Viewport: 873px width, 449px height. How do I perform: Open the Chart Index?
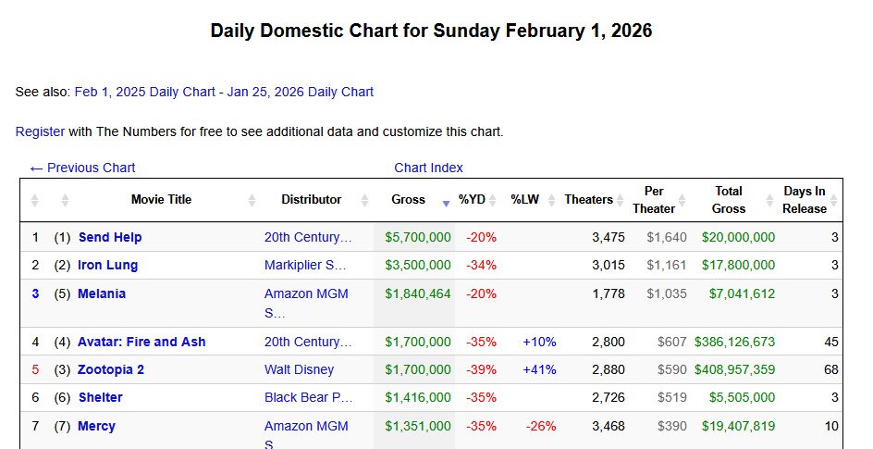click(x=428, y=168)
